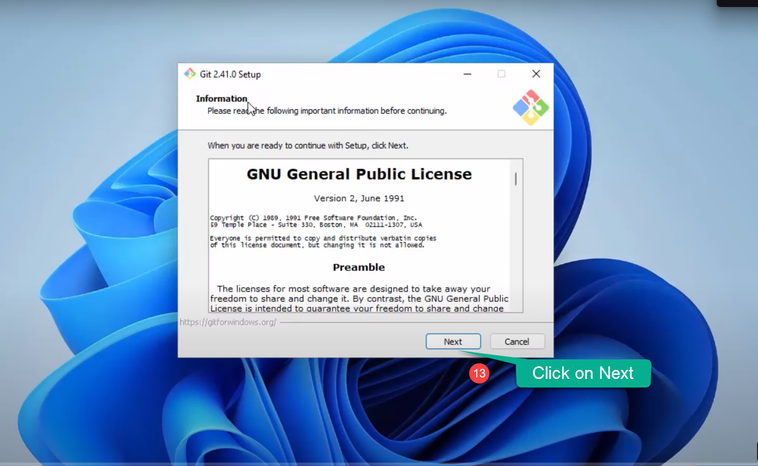Click the Cancel button
This screenshot has height=466, width=758.
(517, 341)
